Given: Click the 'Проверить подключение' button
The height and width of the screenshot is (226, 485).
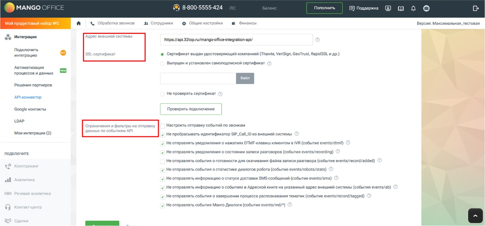Looking at the screenshot, I should [191, 109].
